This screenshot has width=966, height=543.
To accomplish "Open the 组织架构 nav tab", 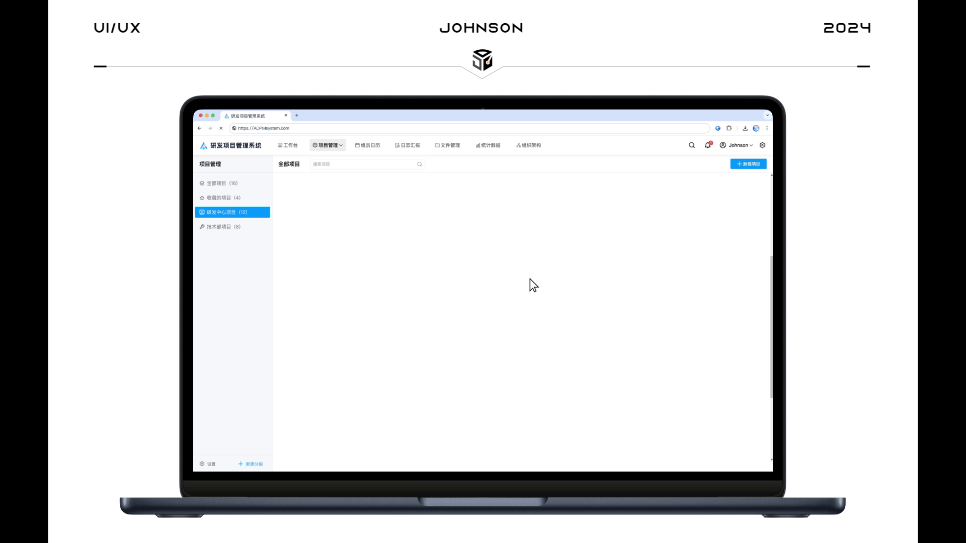I will tap(528, 145).
